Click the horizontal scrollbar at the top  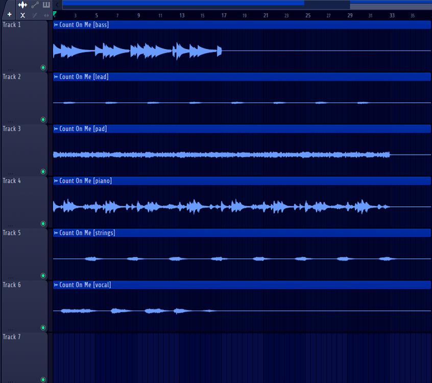(204, 5)
